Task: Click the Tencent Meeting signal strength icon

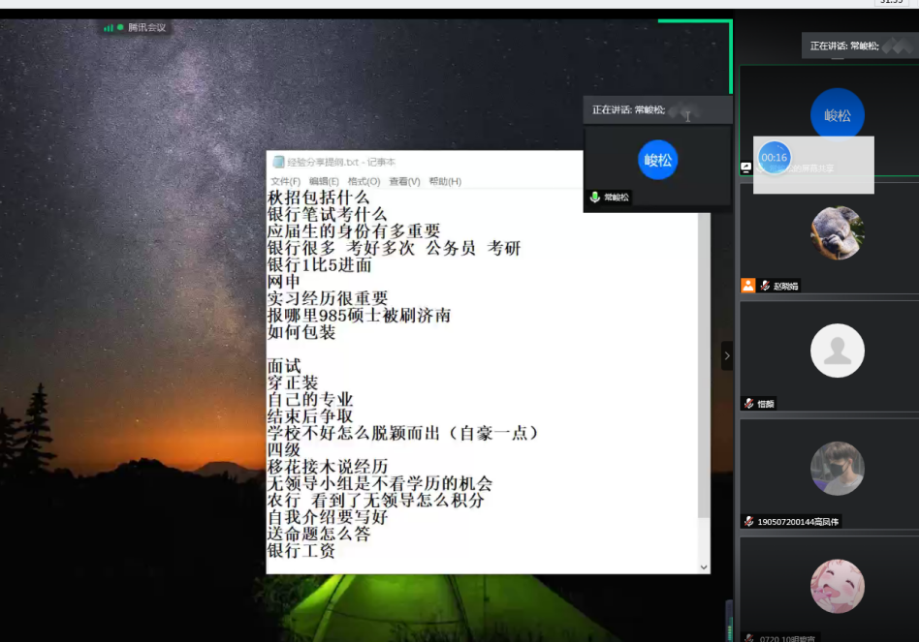Action: coord(109,28)
